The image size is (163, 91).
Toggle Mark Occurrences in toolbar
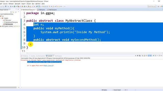39,6
